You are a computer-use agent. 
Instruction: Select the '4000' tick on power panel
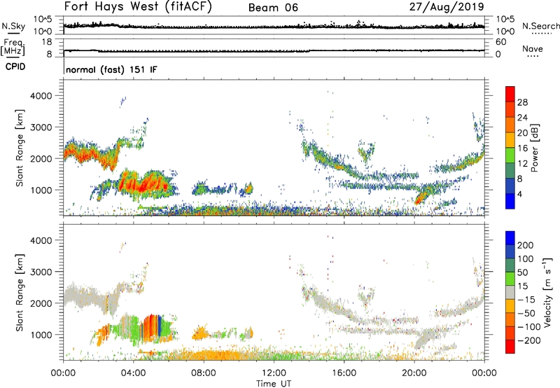point(41,96)
